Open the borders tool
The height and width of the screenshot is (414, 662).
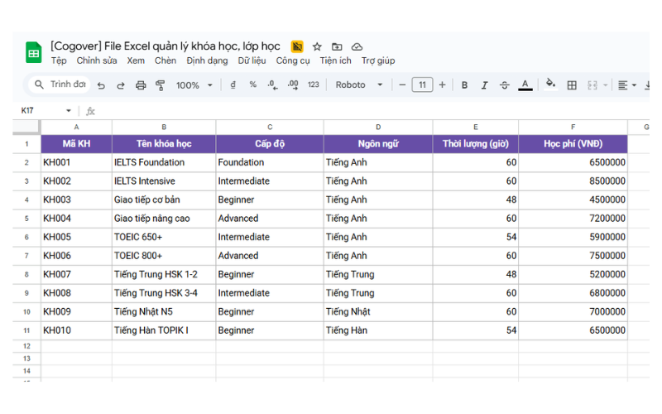coord(572,85)
